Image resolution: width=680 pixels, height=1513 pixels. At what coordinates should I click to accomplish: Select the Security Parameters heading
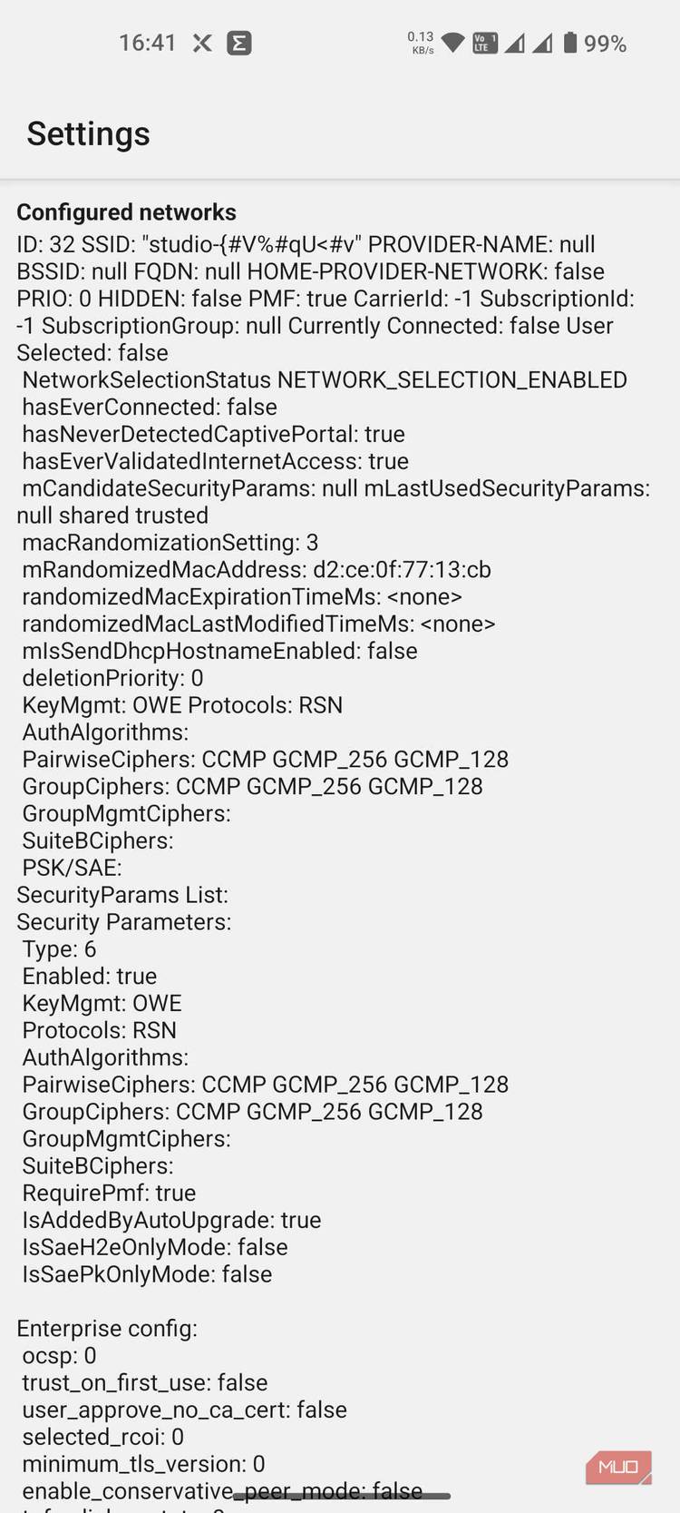coord(123,922)
